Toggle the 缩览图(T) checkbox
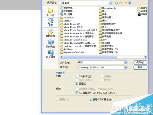Screen dimensions: 153x115 [x=57, y=99]
